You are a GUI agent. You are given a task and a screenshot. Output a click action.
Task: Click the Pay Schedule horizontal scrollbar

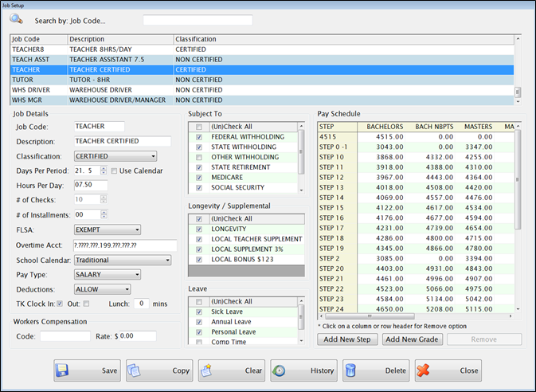click(416, 316)
